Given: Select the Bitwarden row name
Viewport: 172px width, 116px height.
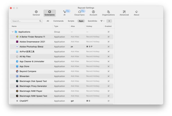Looking at the screenshot, I should tap(24, 76).
